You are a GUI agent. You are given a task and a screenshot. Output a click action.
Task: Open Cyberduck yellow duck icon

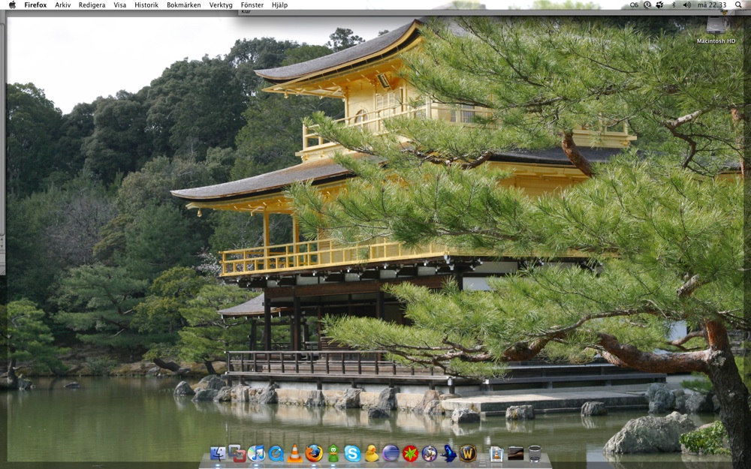(372, 452)
